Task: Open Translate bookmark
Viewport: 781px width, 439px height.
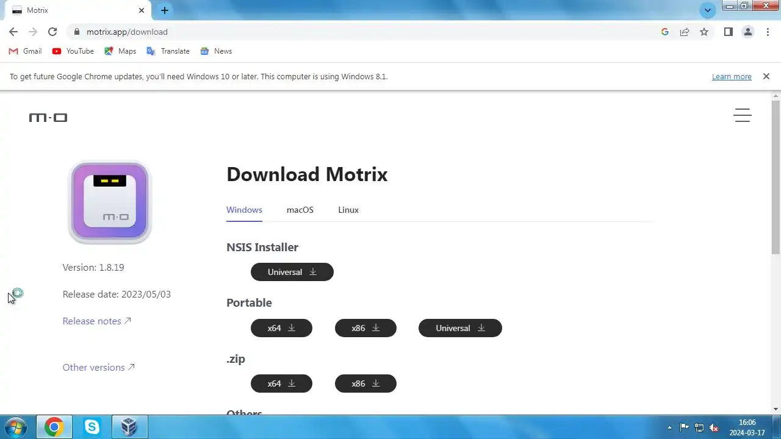Action: (168, 51)
